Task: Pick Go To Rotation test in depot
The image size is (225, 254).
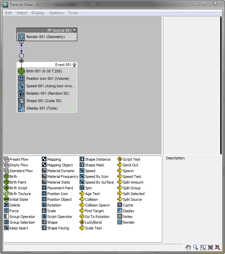Action: click(94, 217)
